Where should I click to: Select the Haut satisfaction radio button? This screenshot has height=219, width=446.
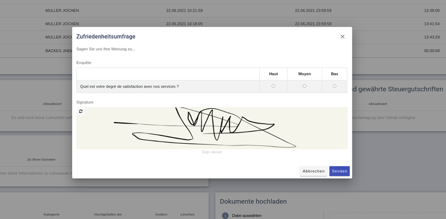tap(273, 86)
